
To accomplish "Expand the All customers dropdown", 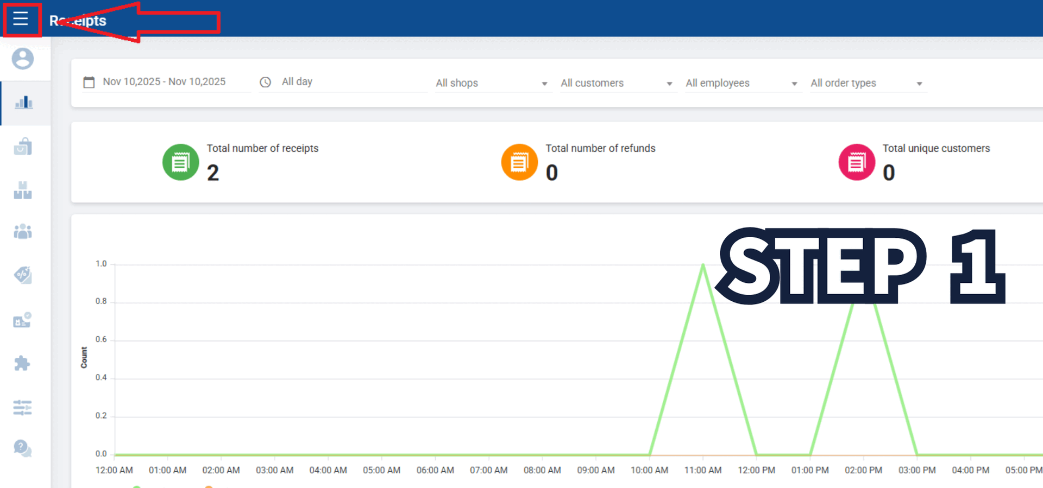I will 617,83.
